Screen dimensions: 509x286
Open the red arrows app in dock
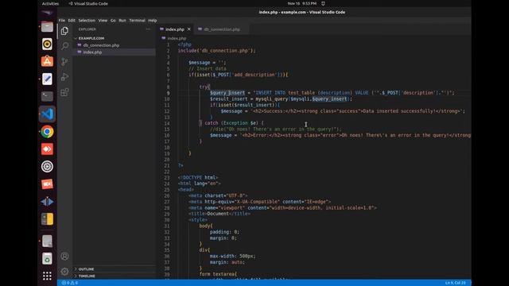[47, 149]
